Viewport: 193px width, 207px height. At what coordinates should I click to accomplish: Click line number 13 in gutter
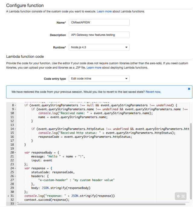[x=12, y=125]
